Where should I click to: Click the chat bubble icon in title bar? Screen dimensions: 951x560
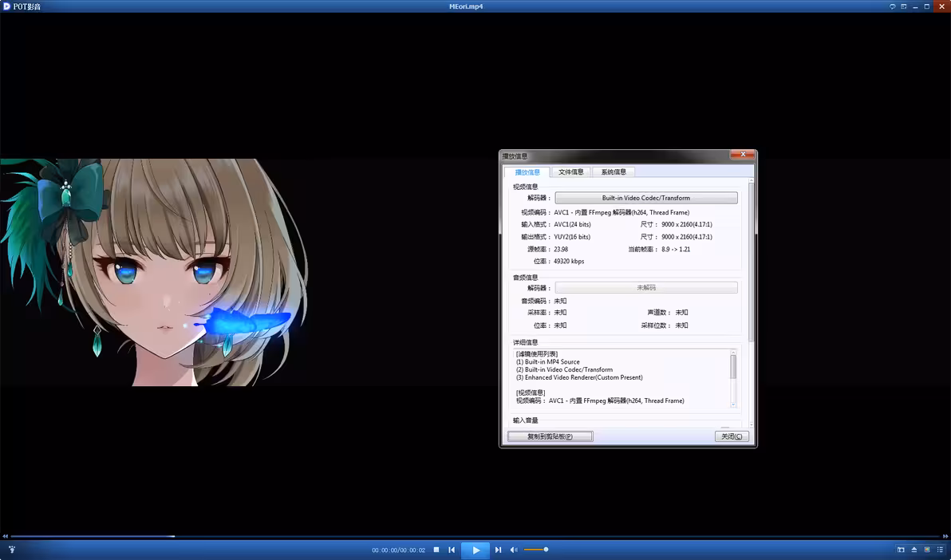(892, 6)
